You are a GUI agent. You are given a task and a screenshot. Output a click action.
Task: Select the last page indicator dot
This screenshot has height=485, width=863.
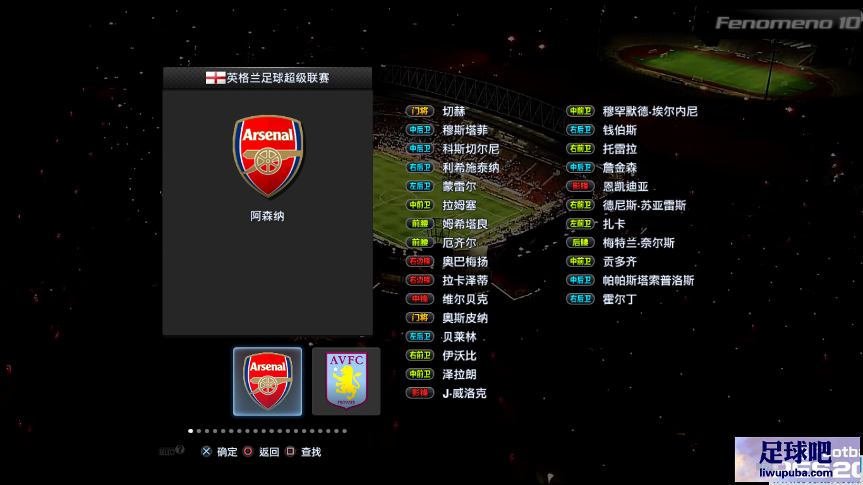[344, 431]
